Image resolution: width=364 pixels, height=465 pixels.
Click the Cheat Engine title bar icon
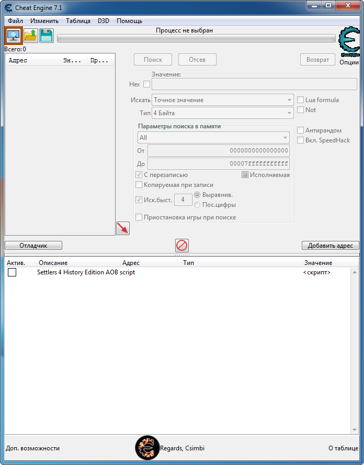tap(8, 8)
